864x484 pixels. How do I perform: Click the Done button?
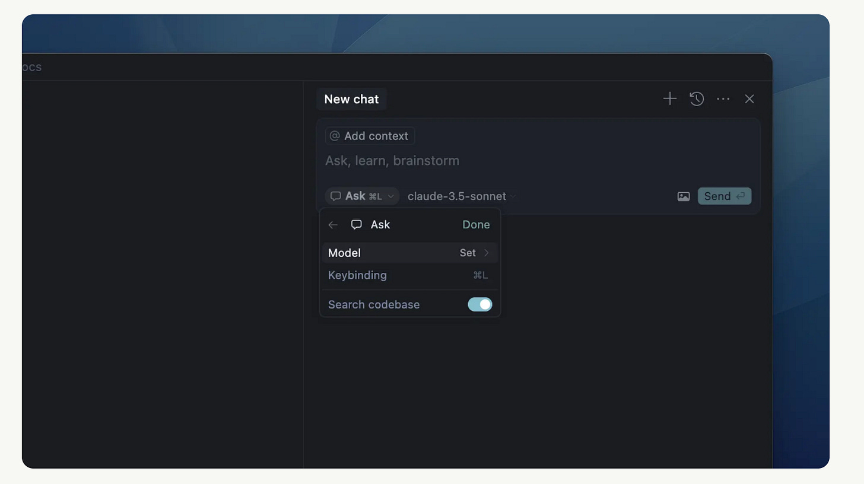pyautogui.click(x=476, y=225)
